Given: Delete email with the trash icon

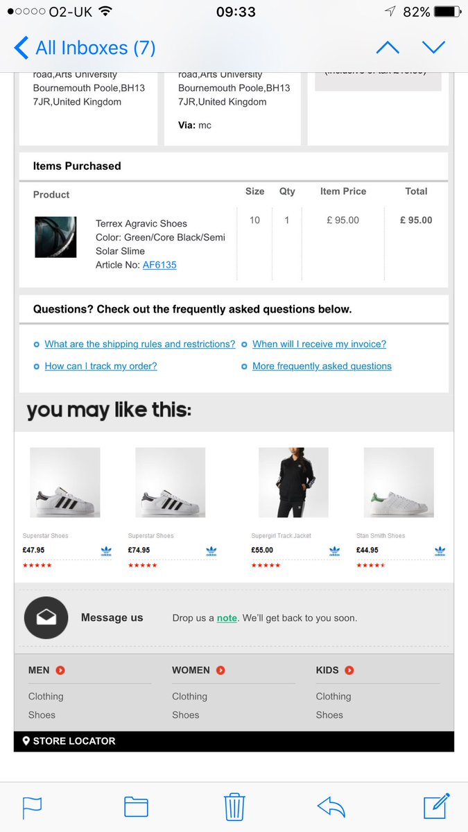Looking at the screenshot, I should click(234, 807).
